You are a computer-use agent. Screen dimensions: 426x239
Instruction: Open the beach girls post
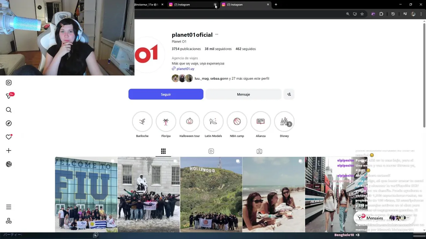pos(274,195)
